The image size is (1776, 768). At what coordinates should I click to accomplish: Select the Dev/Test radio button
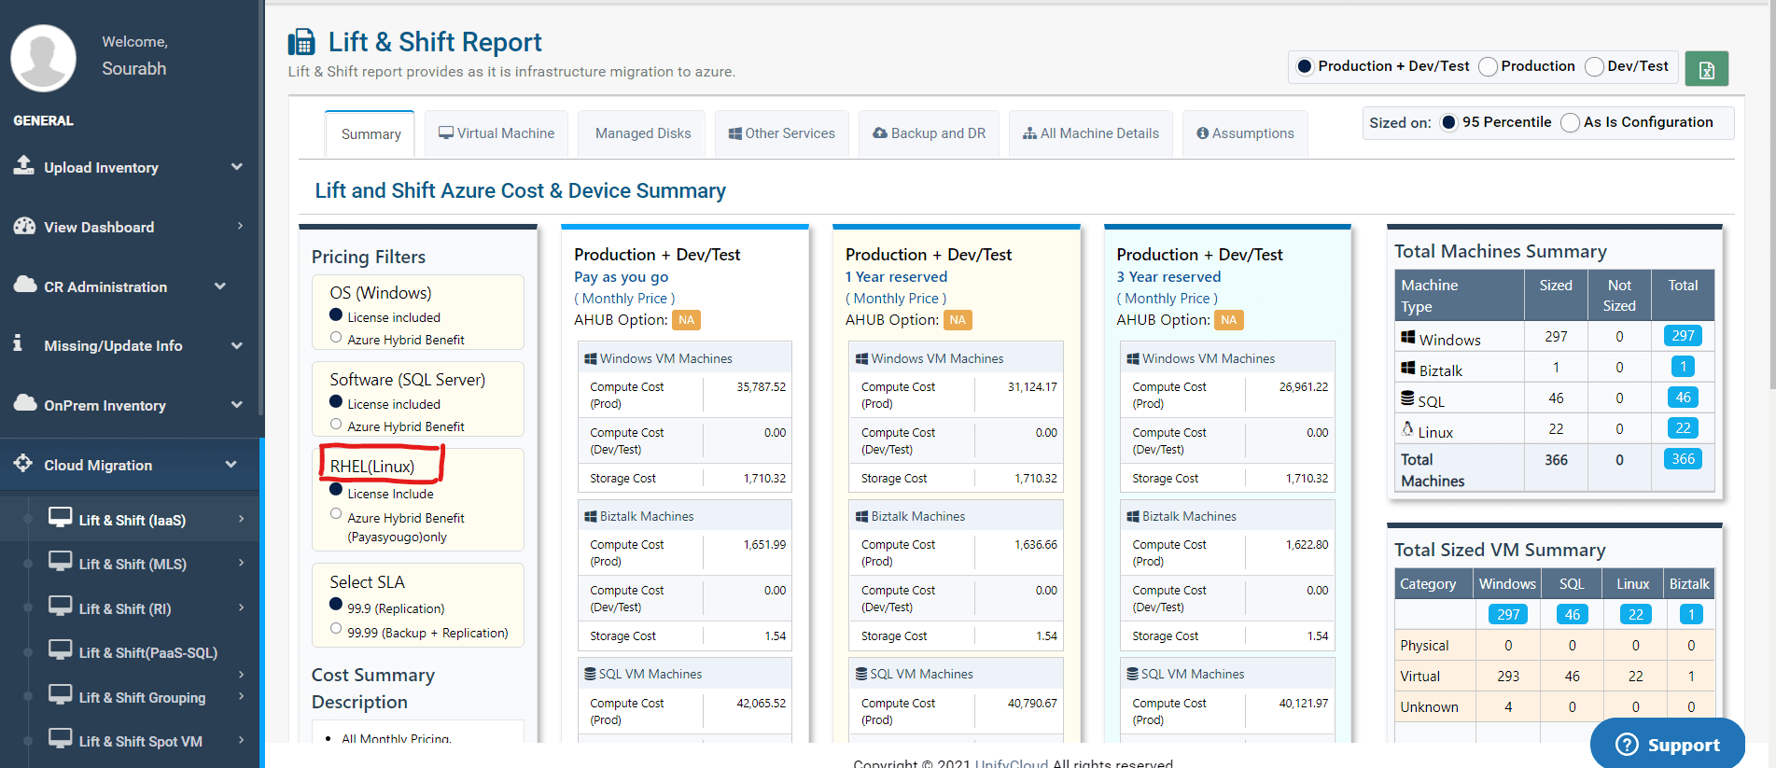pyautogui.click(x=1595, y=66)
